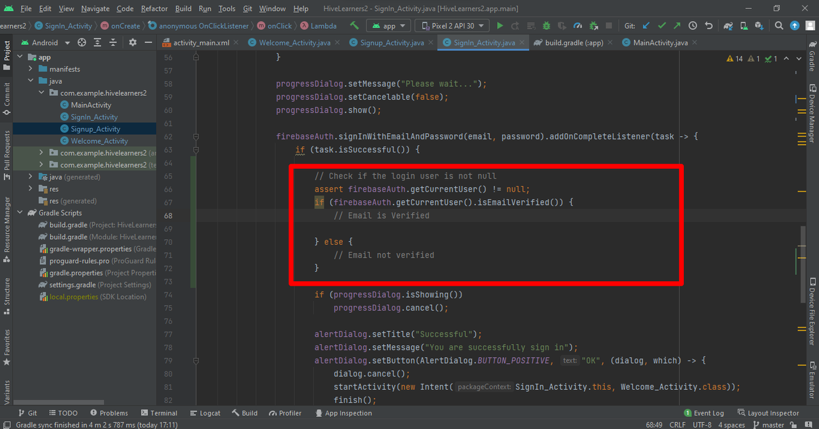Click the Make Project hammer icon
The width and height of the screenshot is (819, 429).
pos(354,26)
